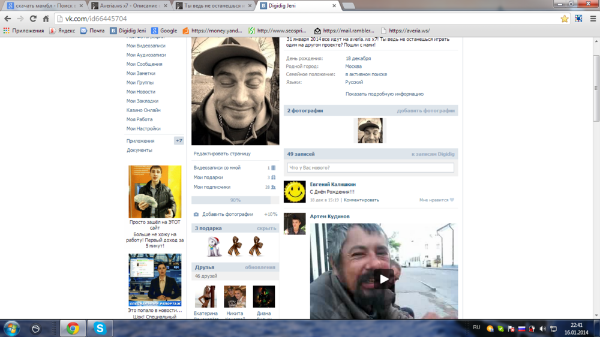This screenshot has height=337, width=600.
Task: Click the bookmark star in address bar
Action: [564, 19]
